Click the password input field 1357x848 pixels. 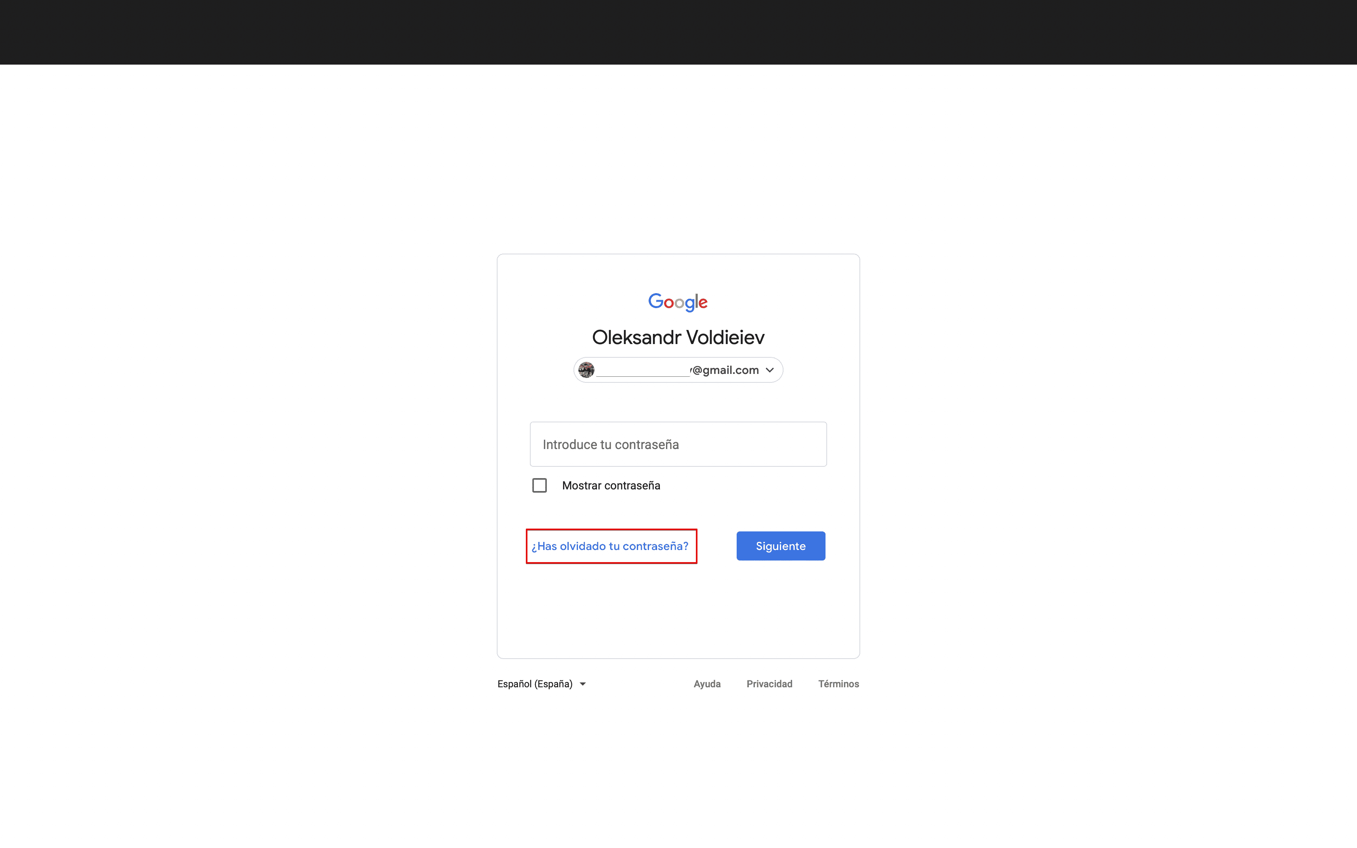coord(677,444)
